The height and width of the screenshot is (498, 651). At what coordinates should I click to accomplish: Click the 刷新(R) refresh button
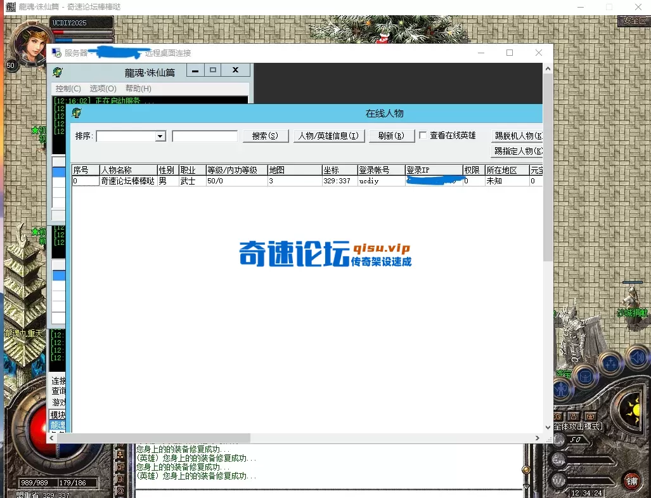[x=391, y=136]
